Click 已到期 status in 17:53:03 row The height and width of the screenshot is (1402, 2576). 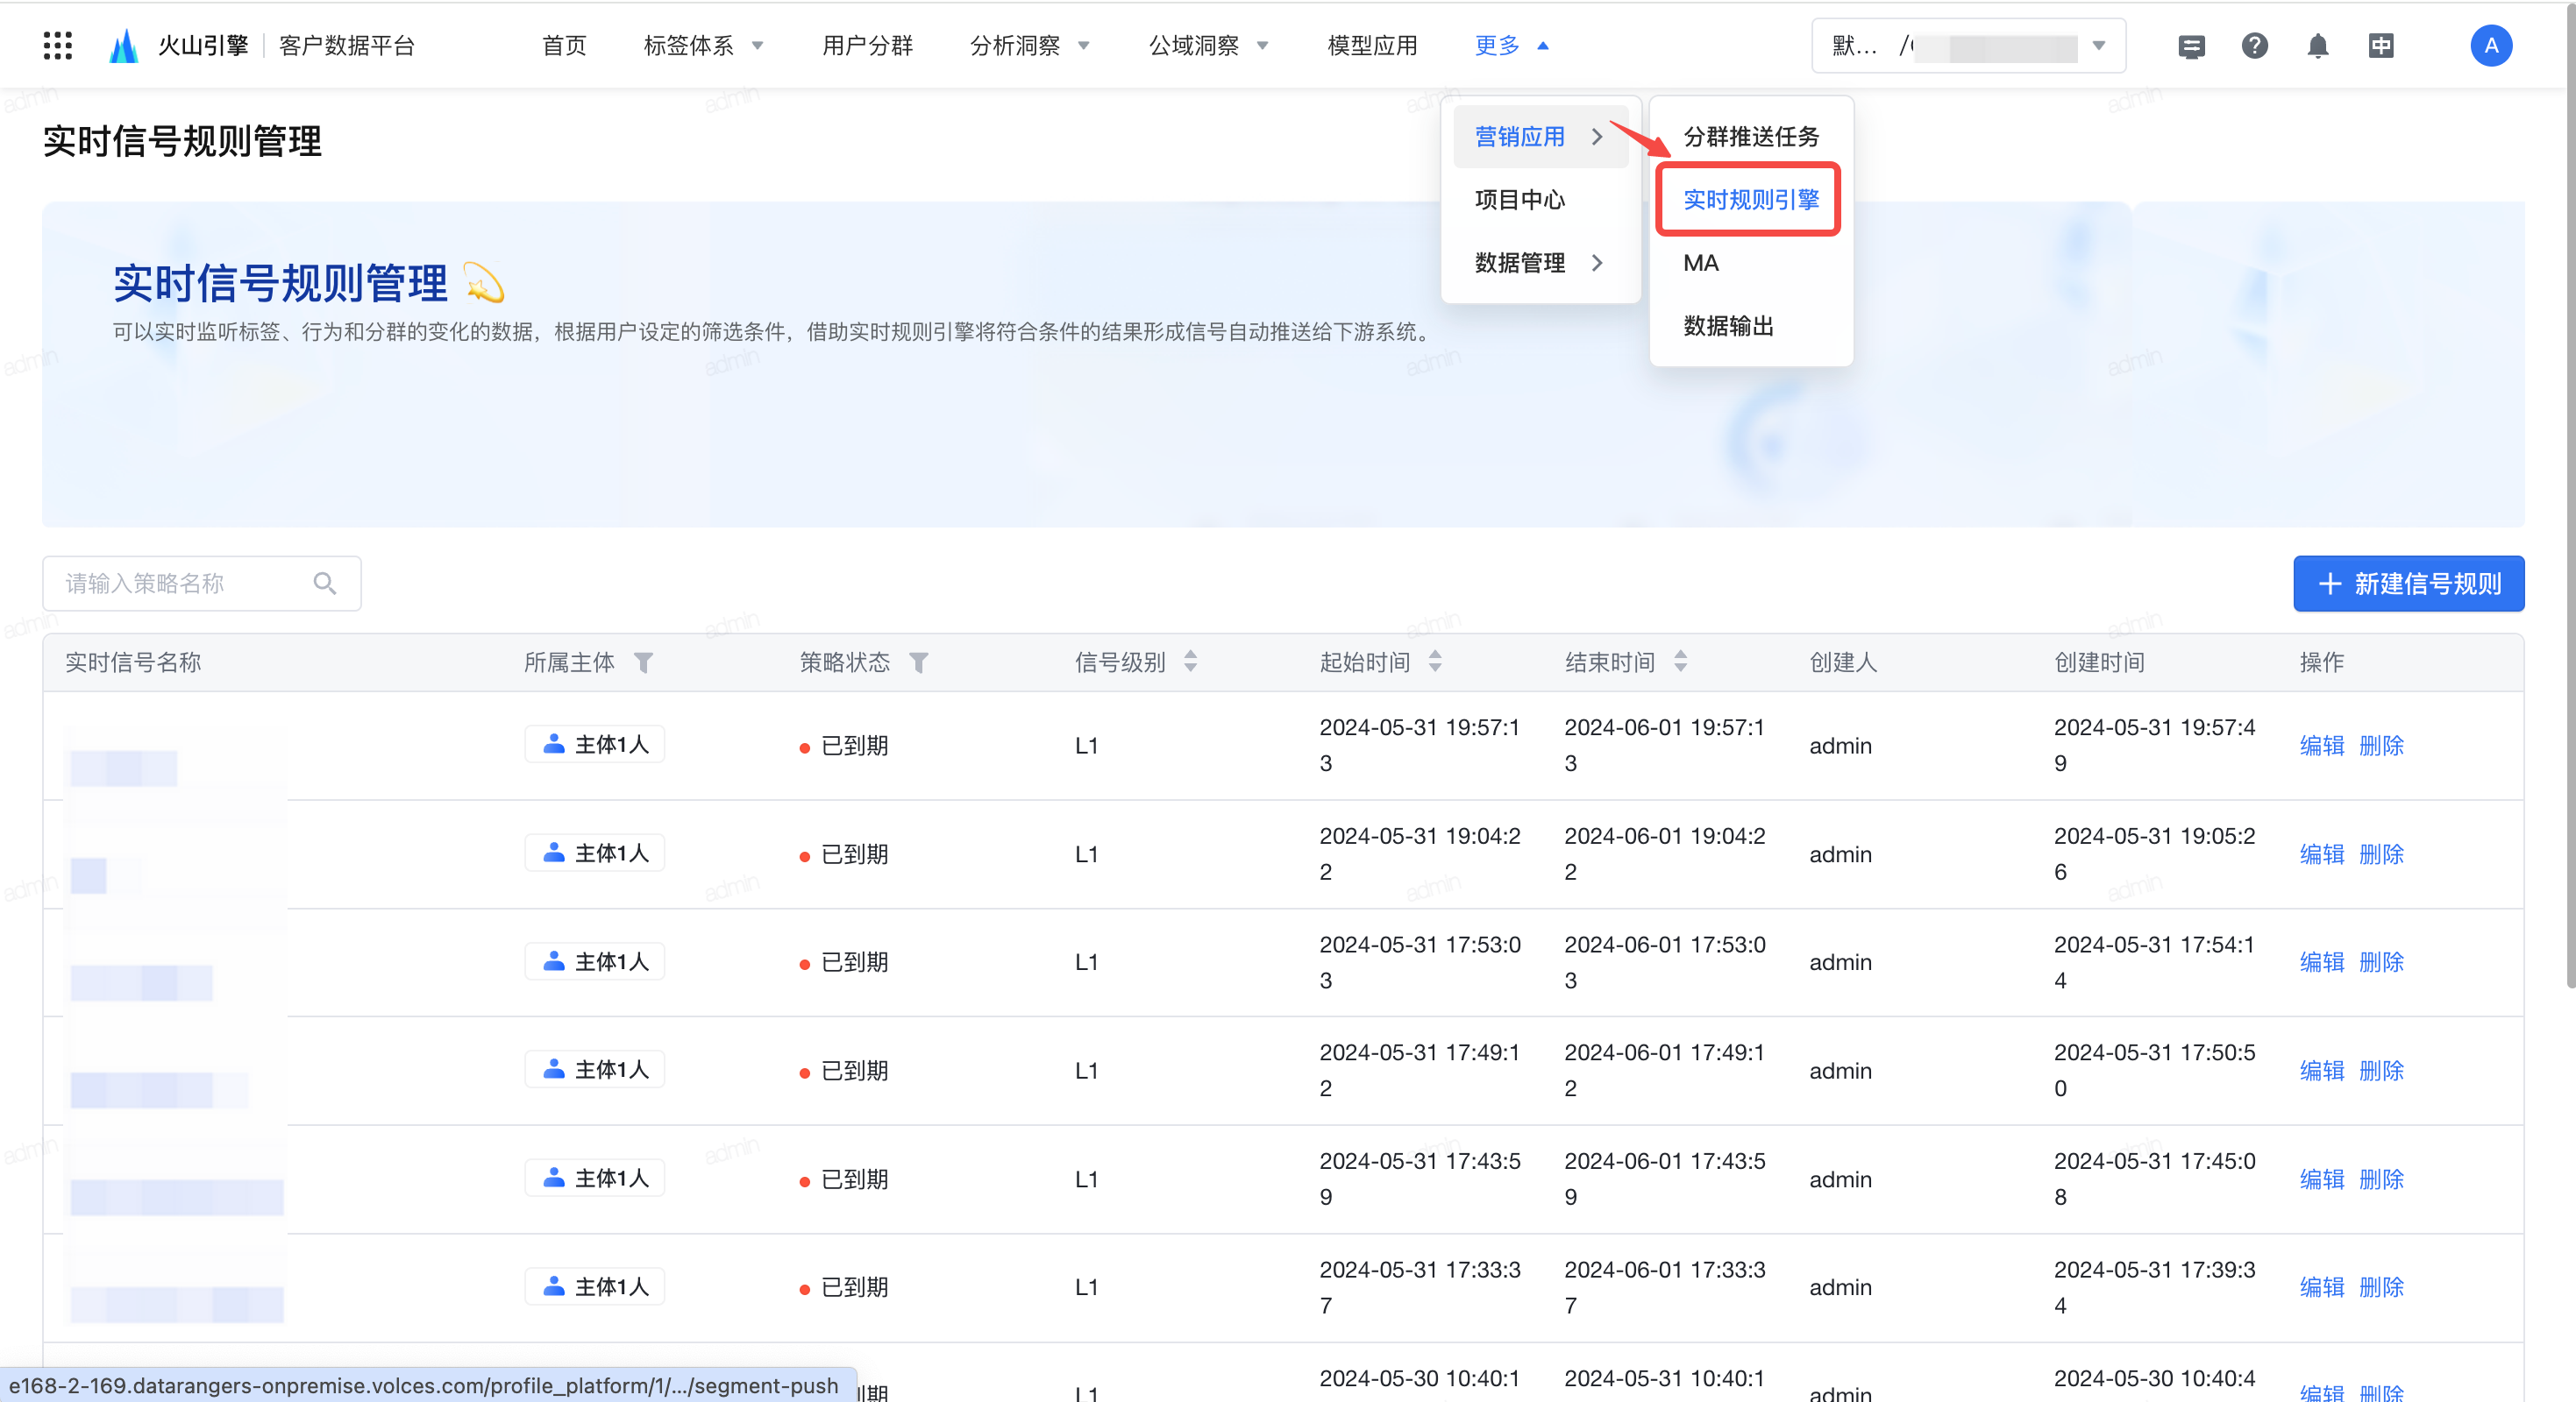844,962
